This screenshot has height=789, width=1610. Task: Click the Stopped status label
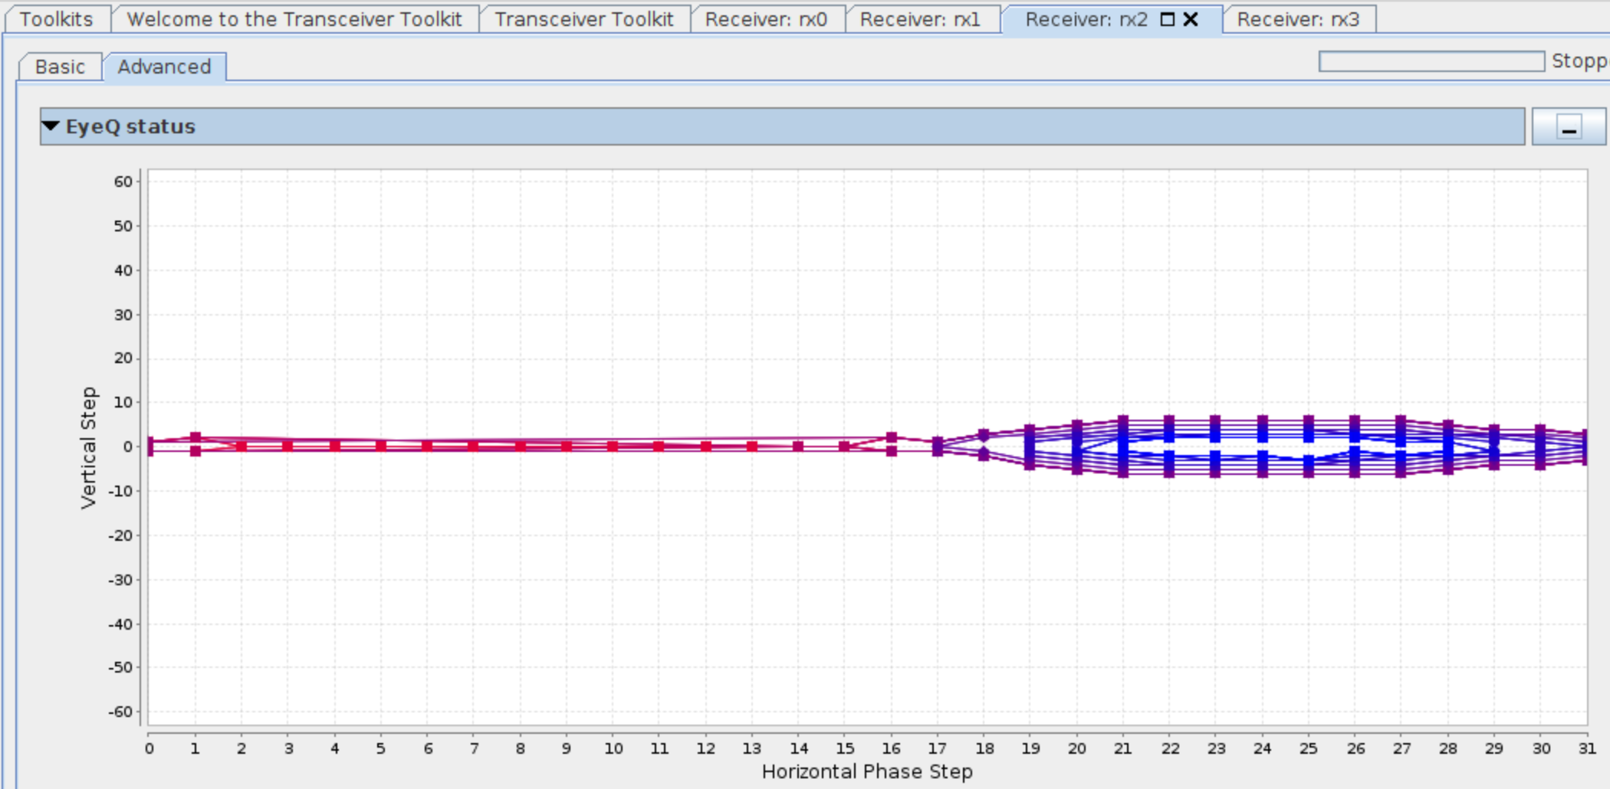(x=1579, y=61)
